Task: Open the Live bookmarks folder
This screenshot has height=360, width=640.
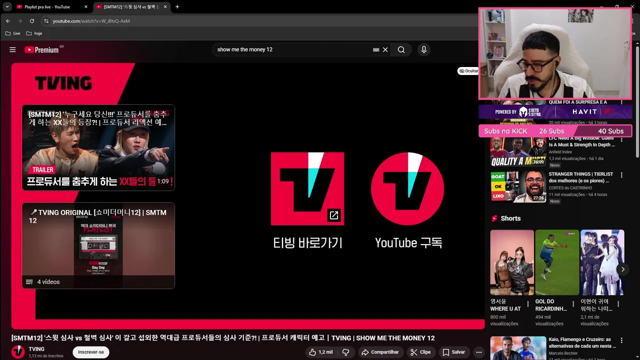Action: coord(13,33)
